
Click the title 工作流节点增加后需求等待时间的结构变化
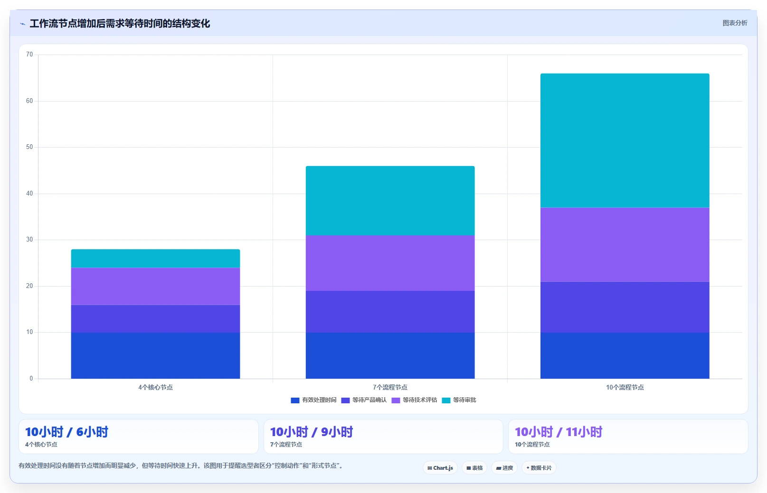[x=120, y=24]
